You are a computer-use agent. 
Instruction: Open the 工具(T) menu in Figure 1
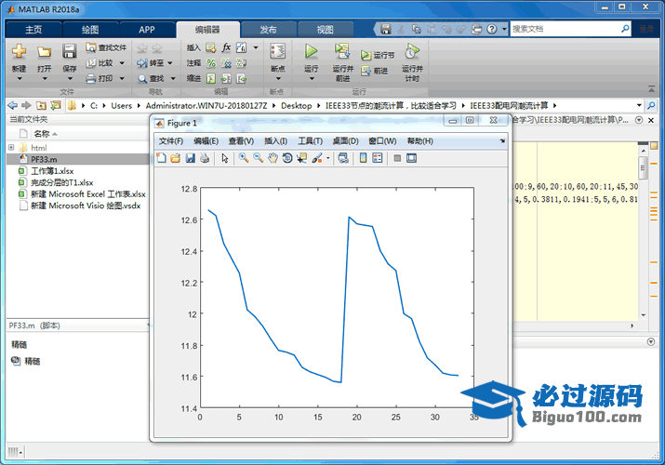click(310, 141)
